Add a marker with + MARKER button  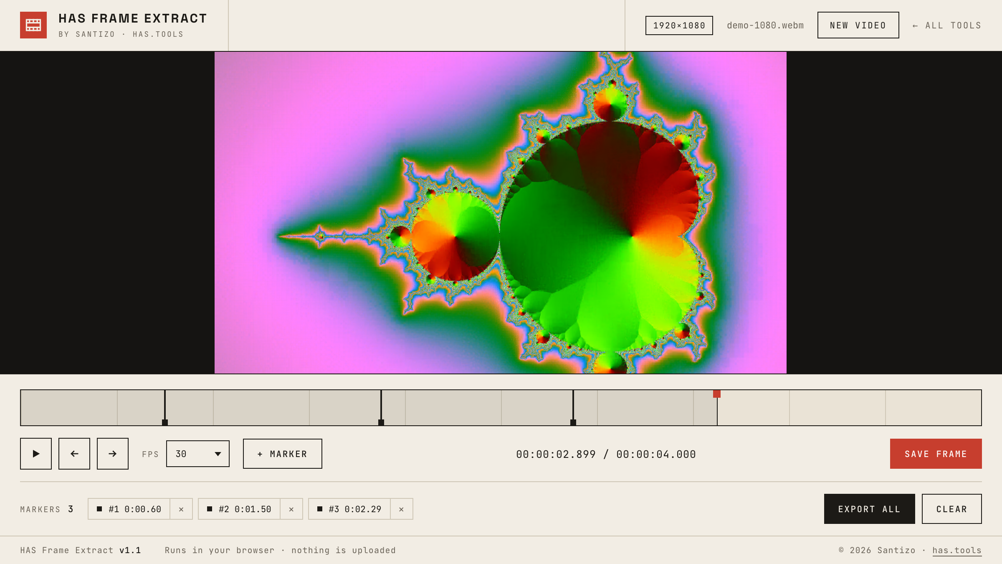283,454
